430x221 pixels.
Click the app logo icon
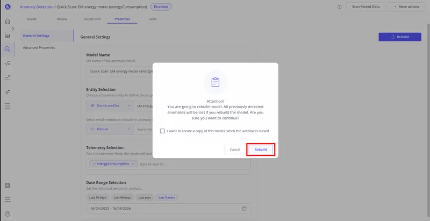click(8, 7)
